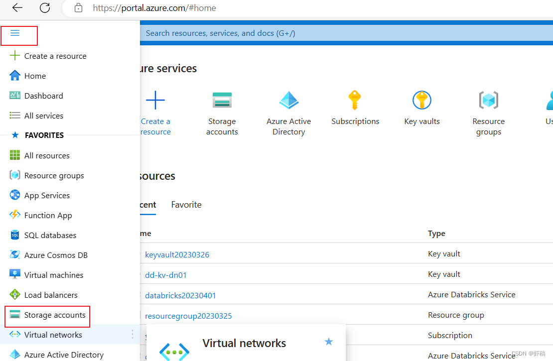
Task: Click the Create a resource plus icon
Action: click(x=155, y=100)
